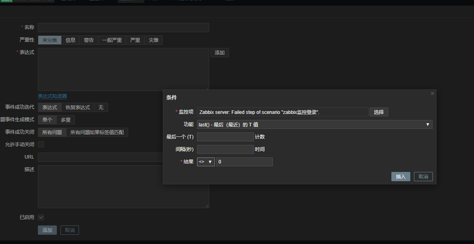Cancel the 条件 dialog with 取消
Screen dimensions: 474x244
point(423,177)
